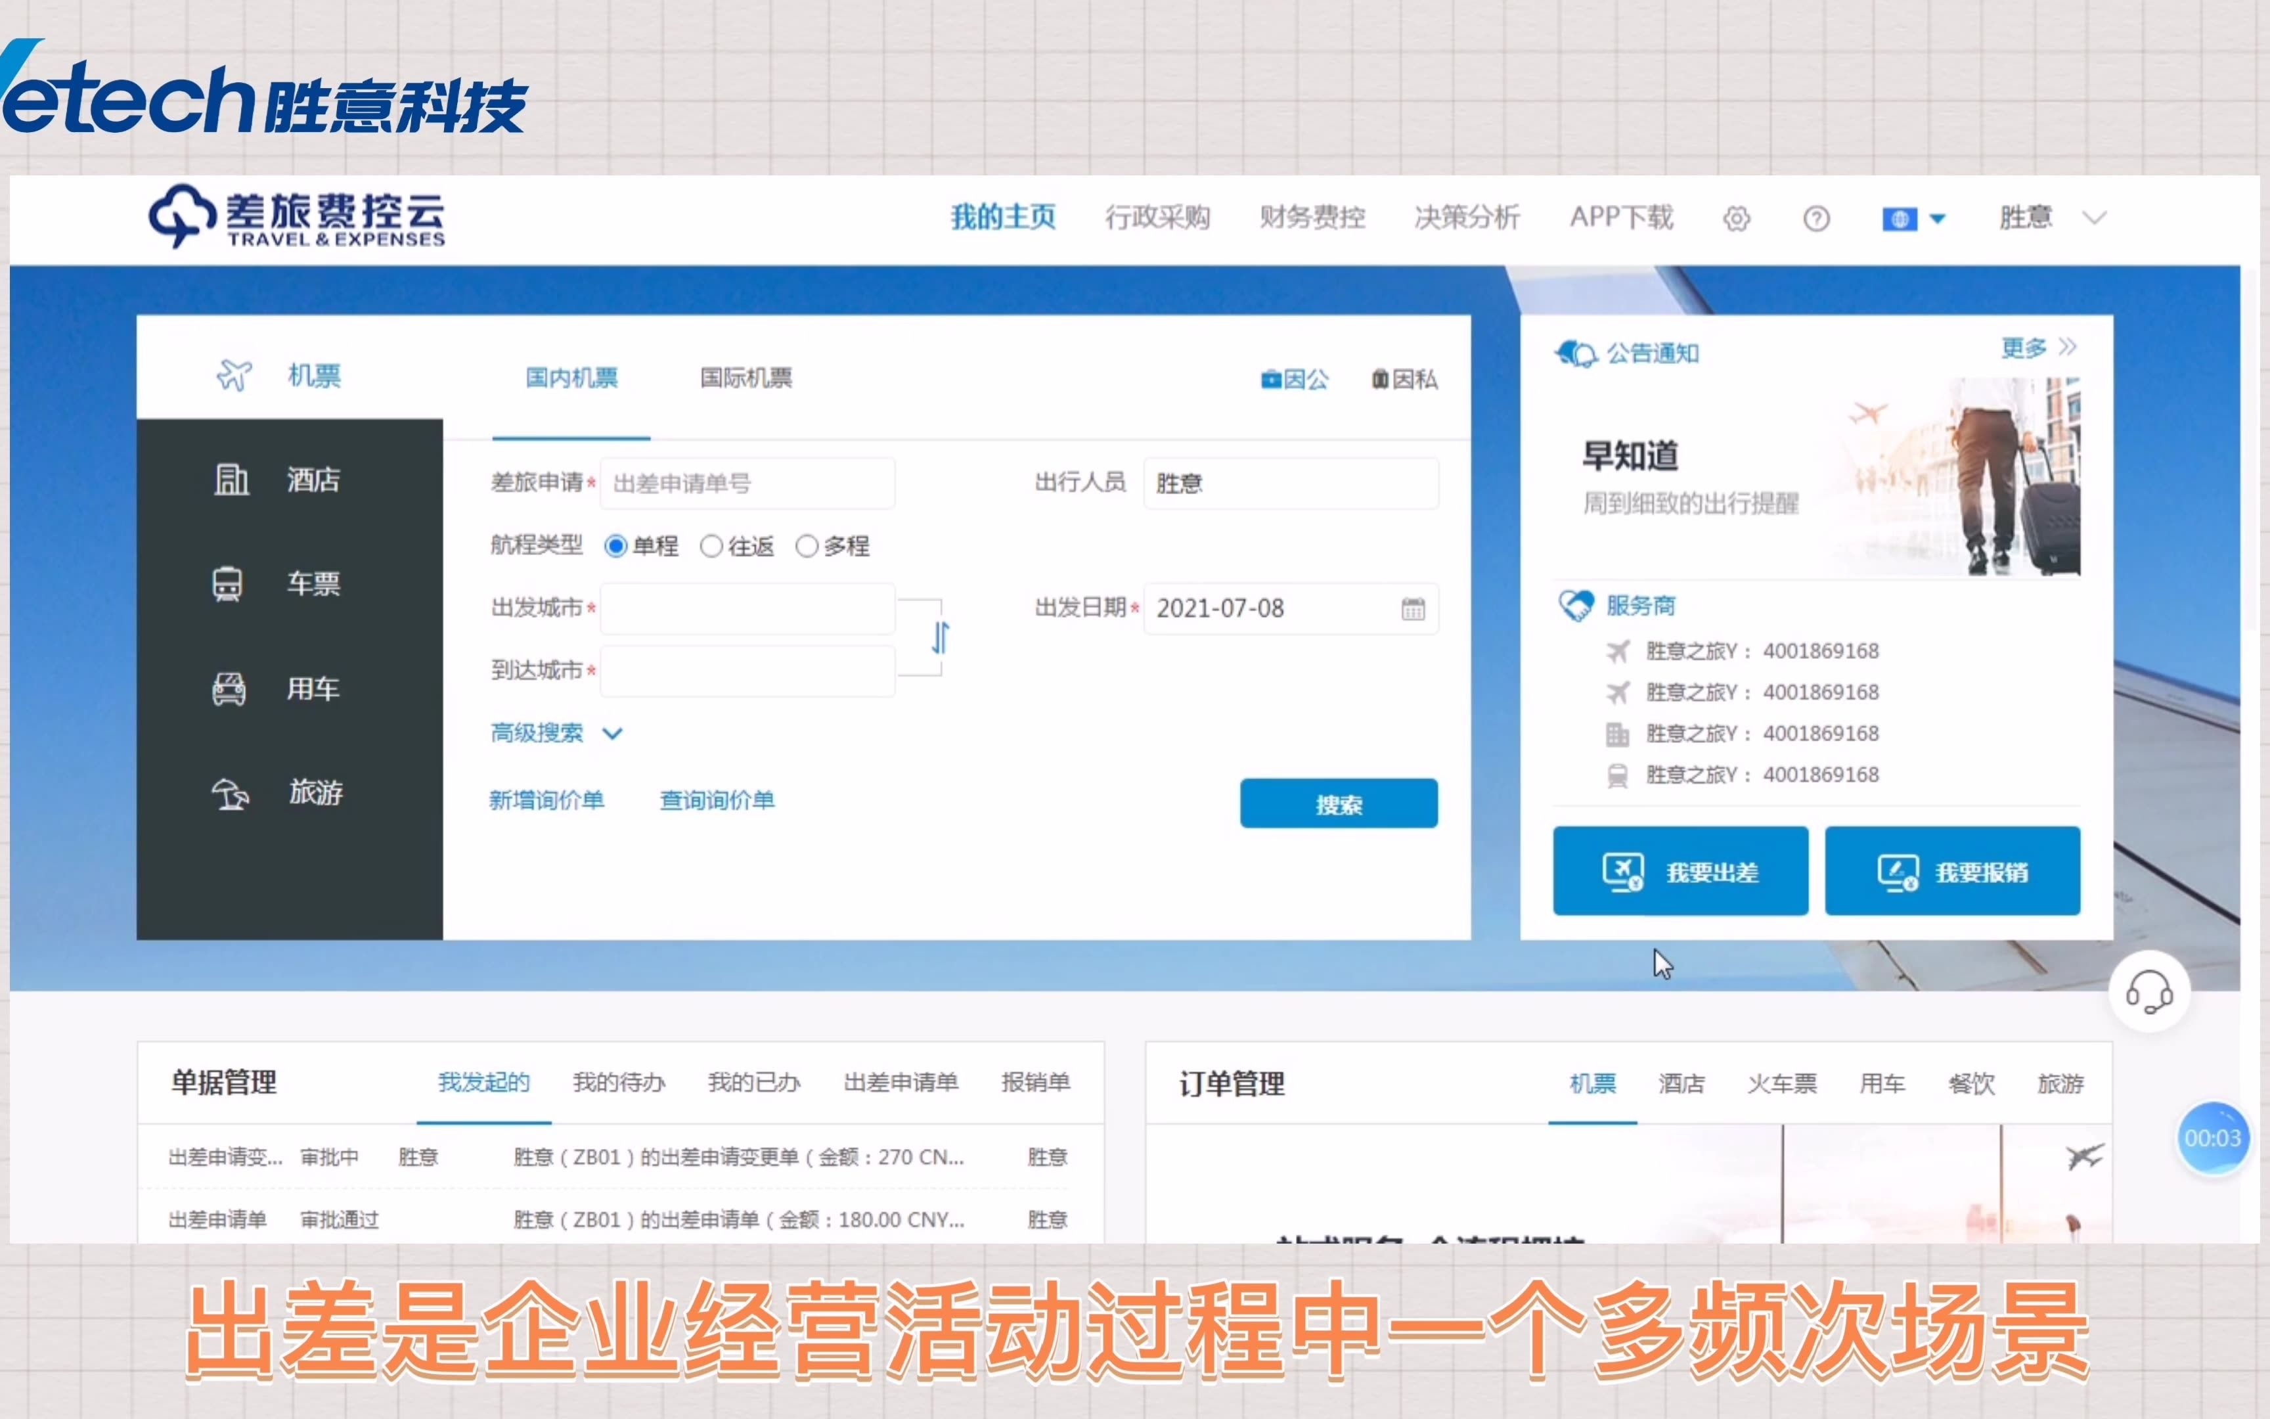2270x1419 pixels.
Task: Open 决策分析 in top navigation
Action: [x=1467, y=217]
